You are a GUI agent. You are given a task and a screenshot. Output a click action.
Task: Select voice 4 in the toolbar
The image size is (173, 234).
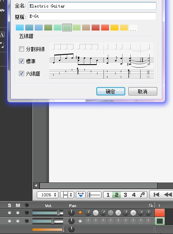click(134, 195)
